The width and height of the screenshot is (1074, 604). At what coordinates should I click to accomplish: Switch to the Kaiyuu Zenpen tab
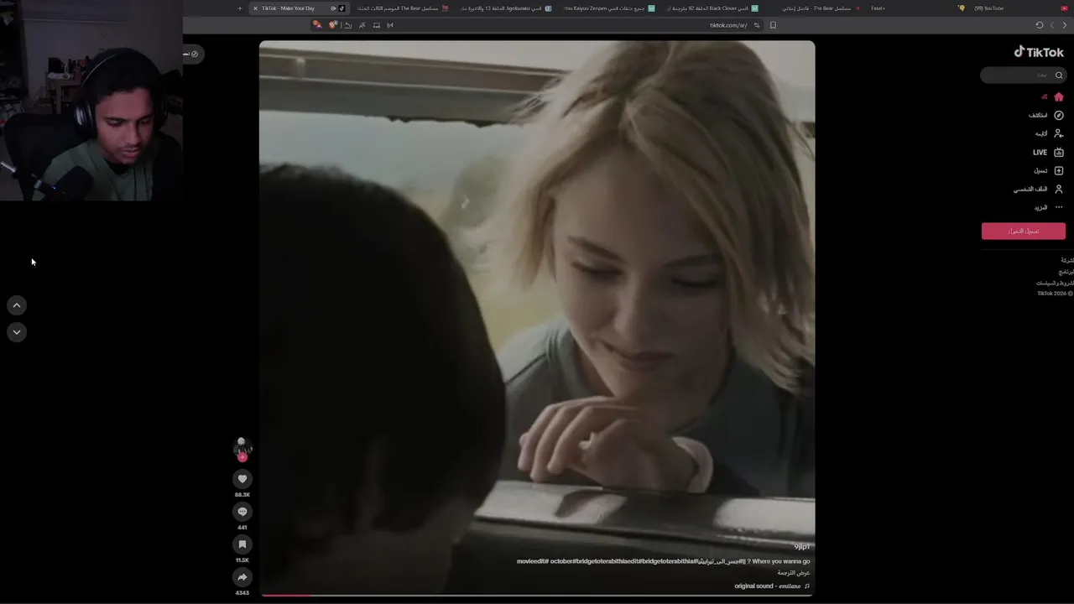(609, 8)
